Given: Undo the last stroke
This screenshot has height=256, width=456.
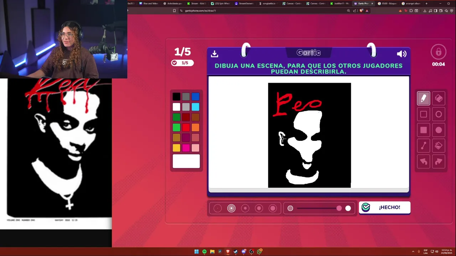Looking at the screenshot, I should point(424,161).
